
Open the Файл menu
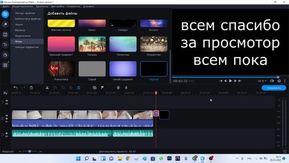pos(6,6)
